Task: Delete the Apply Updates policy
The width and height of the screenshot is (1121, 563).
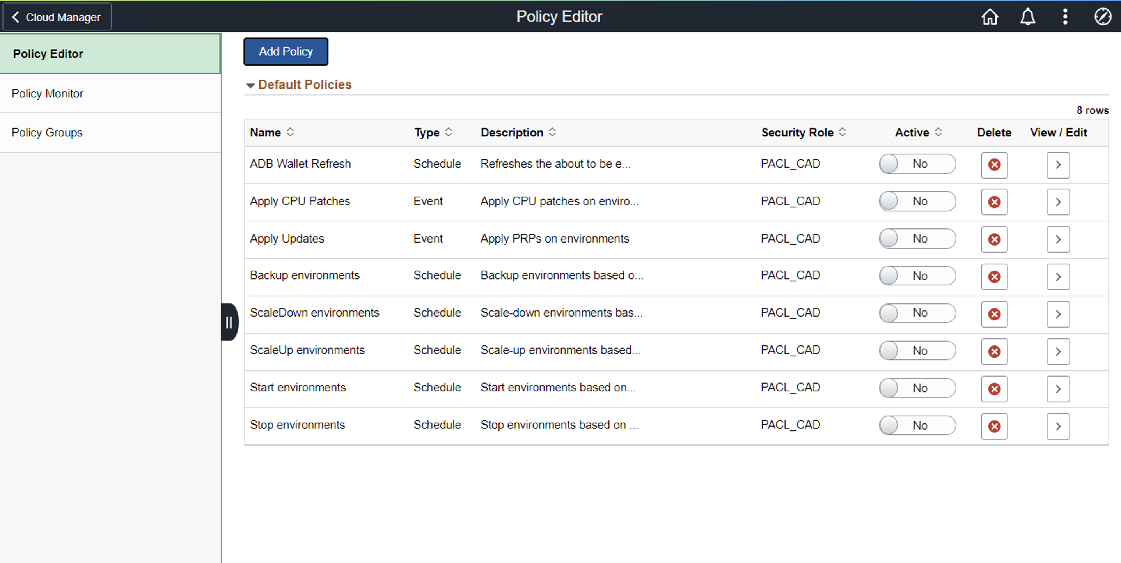Action: tap(994, 239)
